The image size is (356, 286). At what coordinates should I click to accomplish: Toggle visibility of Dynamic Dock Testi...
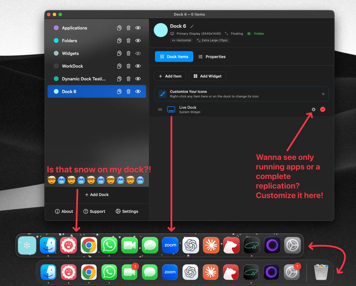tap(138, 79)
